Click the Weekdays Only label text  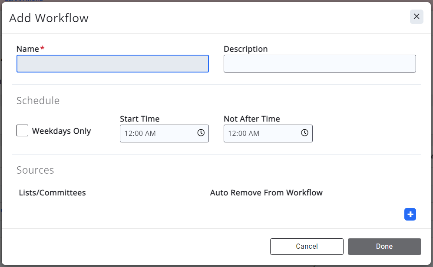pyautogui.click(x=61, y=131)
